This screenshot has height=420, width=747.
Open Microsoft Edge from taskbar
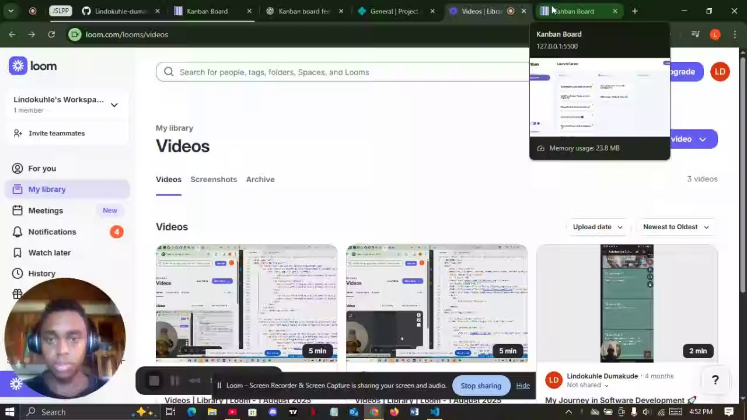(x=191, y=412)
